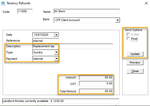Click the Name field containing Mr Benn
This screenshot has height=106, width=150.
[87, 11]
